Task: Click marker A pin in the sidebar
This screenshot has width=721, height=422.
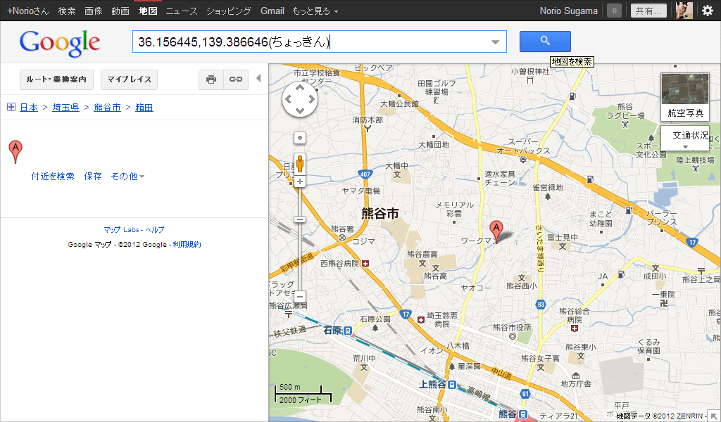Action: coord(15,151)
